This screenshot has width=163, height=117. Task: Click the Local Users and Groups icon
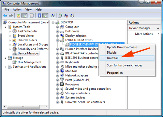tap(14, 45)
